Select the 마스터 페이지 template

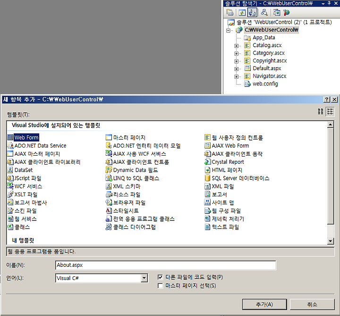pyautogui.click(x=125, y=138)
